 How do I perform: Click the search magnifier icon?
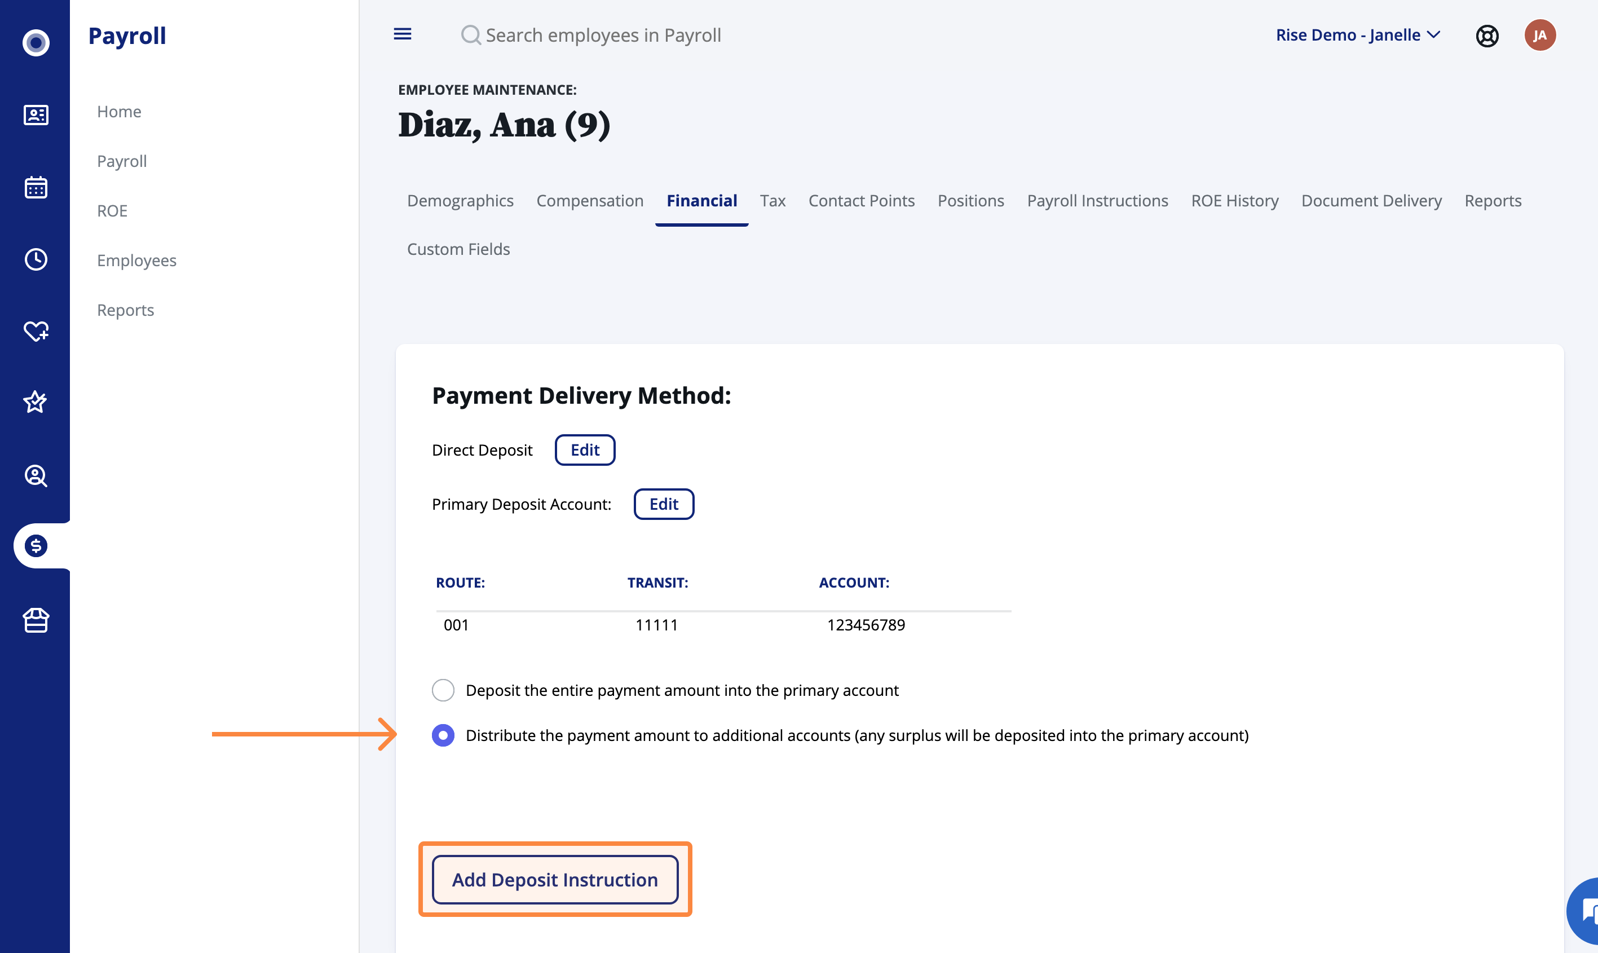(471, 36)
